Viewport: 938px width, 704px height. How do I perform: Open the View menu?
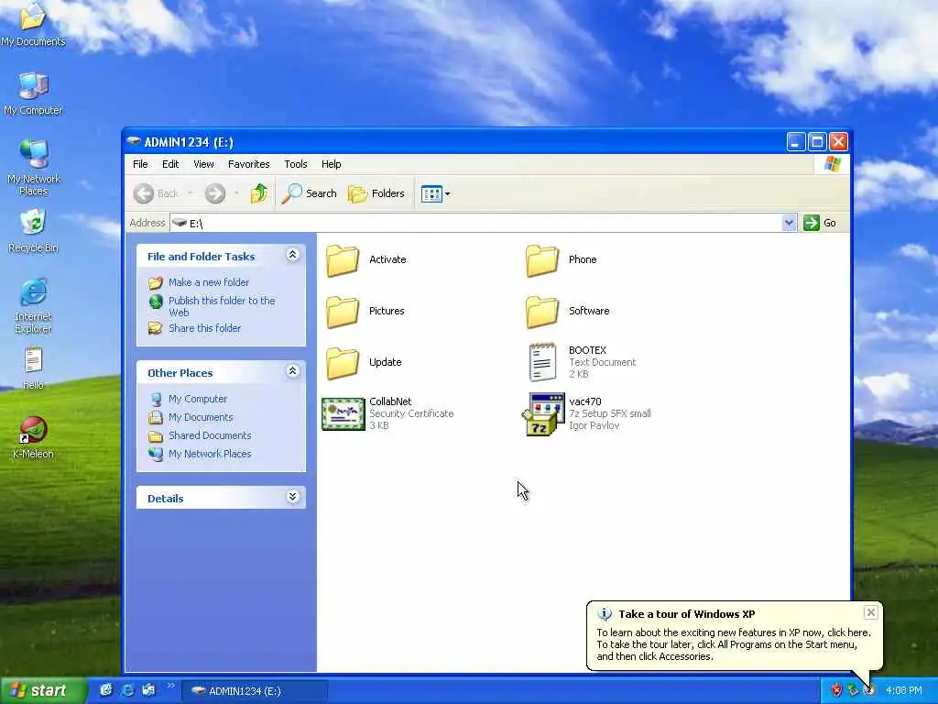coord(203,164)
